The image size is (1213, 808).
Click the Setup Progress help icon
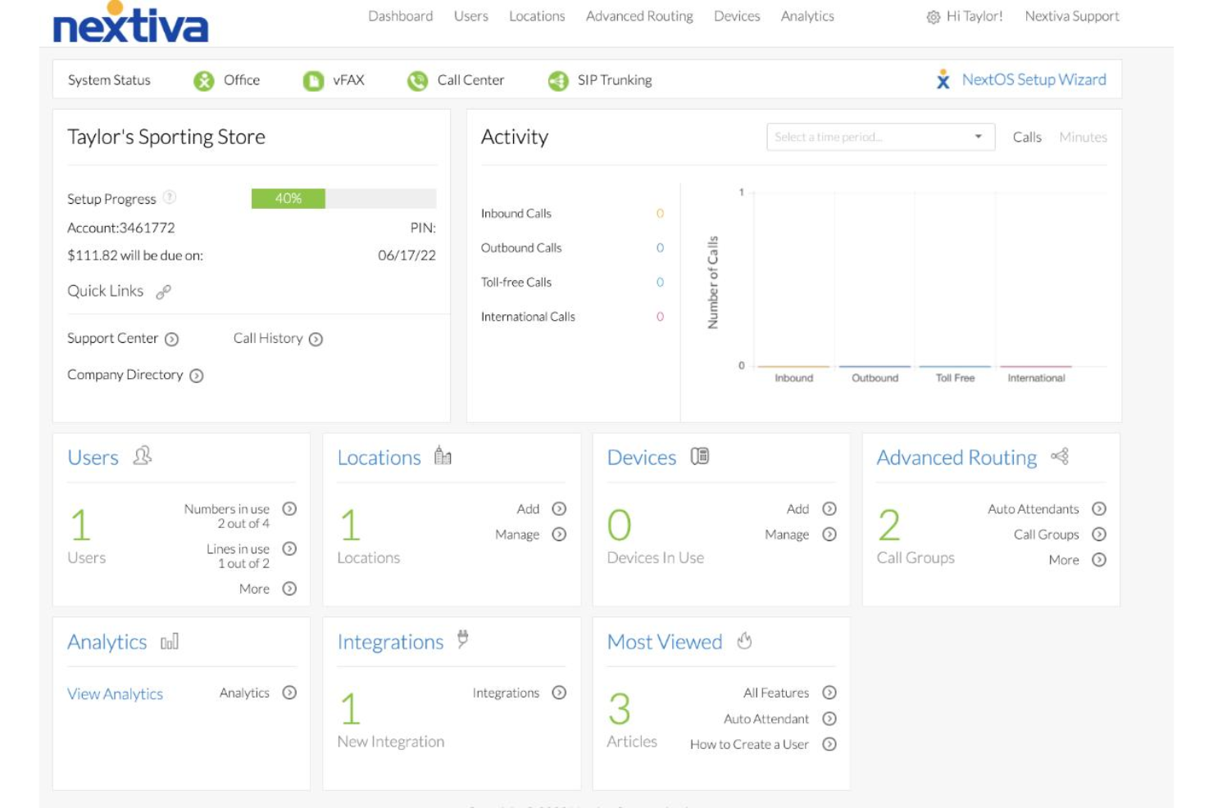[x=170, y=197]
